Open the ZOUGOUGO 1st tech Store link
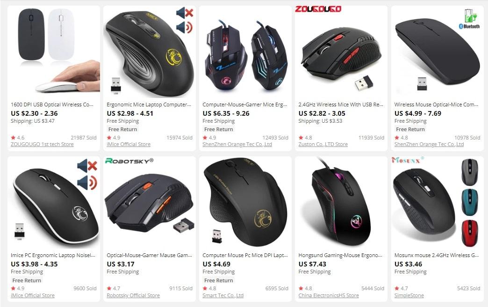The width and height of the screenshot is (488, 307). click(x=42, y=144)
